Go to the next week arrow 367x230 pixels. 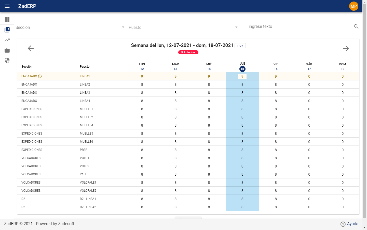[x=346, y=48]
